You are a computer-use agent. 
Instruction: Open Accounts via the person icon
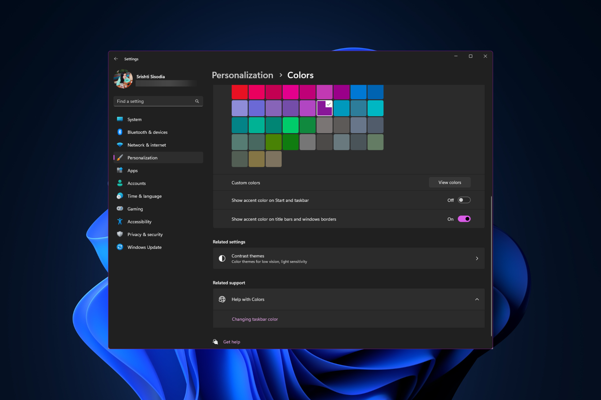pos(120,183)
